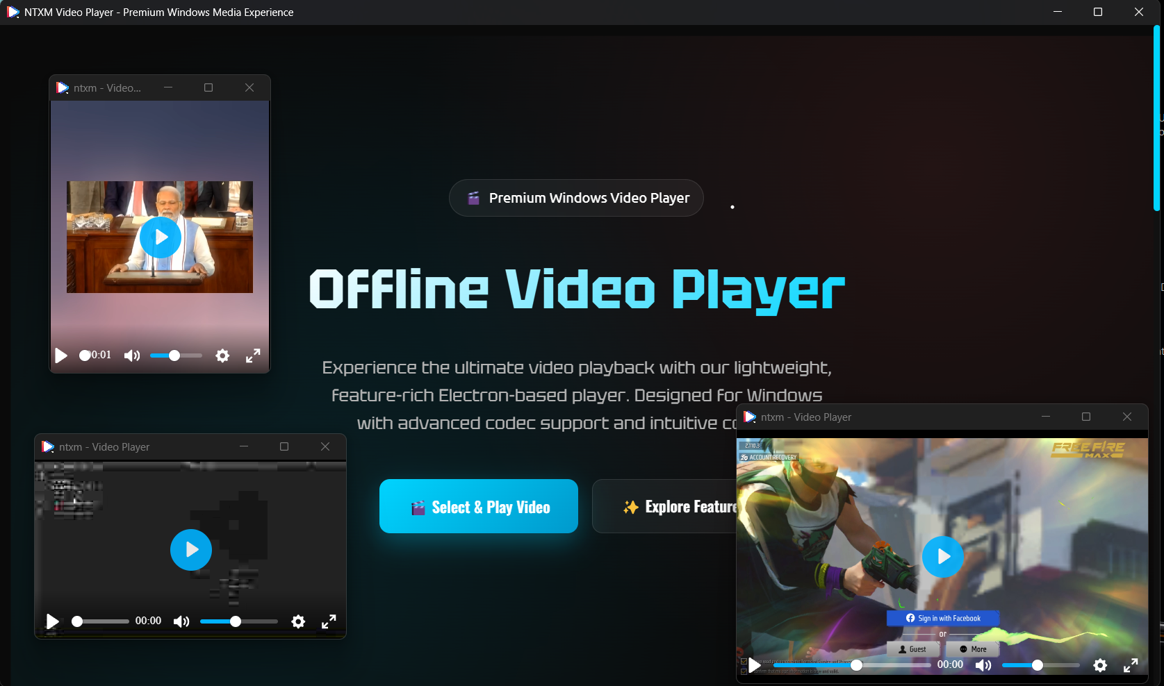Toggle fullscreen in Free Fire player
This screenshot has width=1164, height=686.
pos(1131,665)
